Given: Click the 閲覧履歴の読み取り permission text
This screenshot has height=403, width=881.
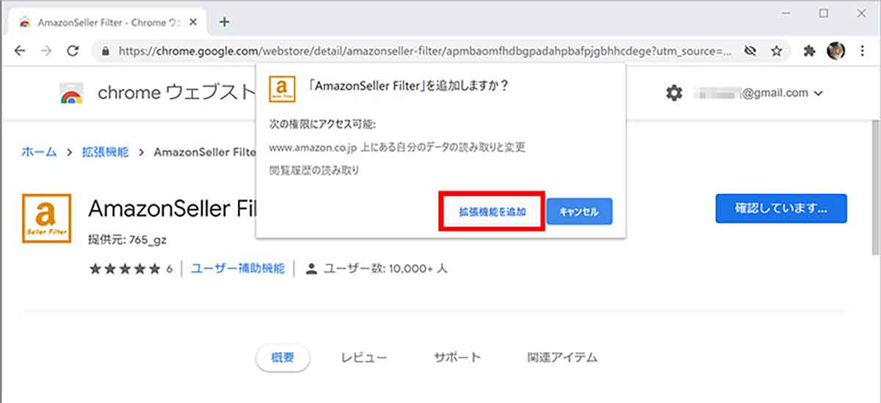Looking at the screenshot, I should pos(314,170).
